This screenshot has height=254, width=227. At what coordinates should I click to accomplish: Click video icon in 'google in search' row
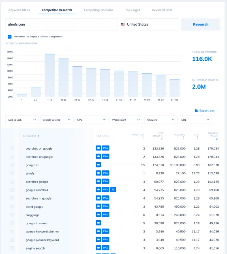[x=98, y=223]
